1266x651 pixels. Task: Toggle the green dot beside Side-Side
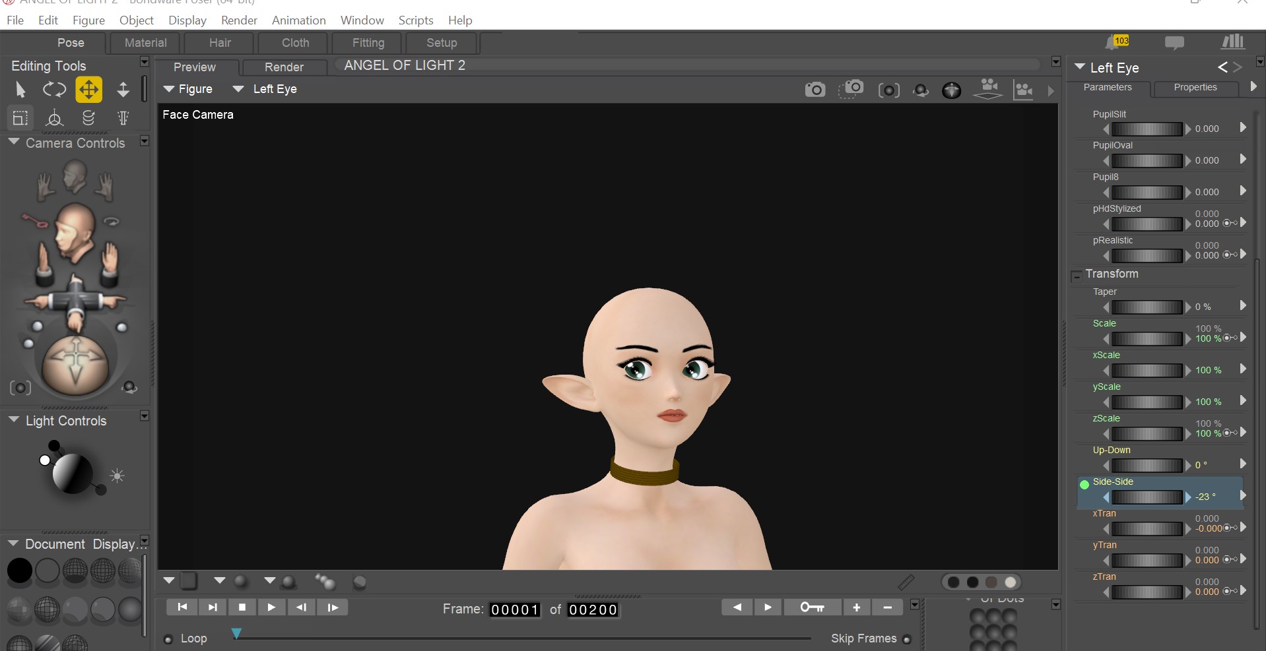(x=1084, y=485)
